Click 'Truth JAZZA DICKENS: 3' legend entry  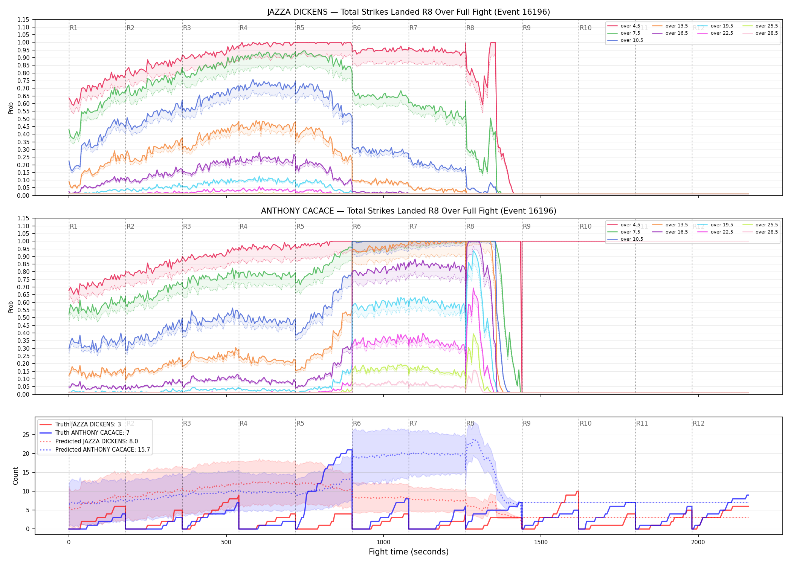[80, 425]
